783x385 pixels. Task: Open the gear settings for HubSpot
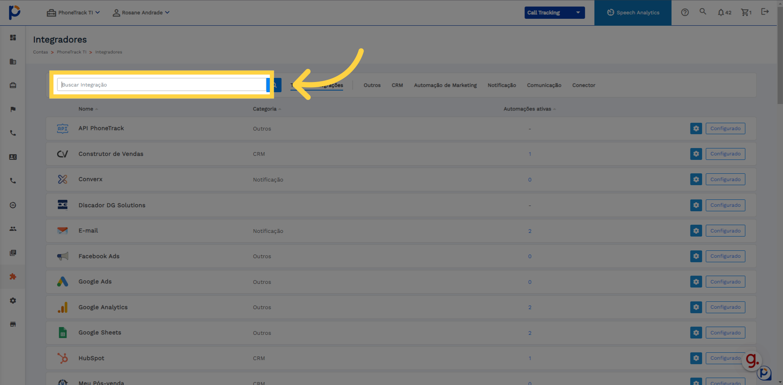[x=696, y=358]
